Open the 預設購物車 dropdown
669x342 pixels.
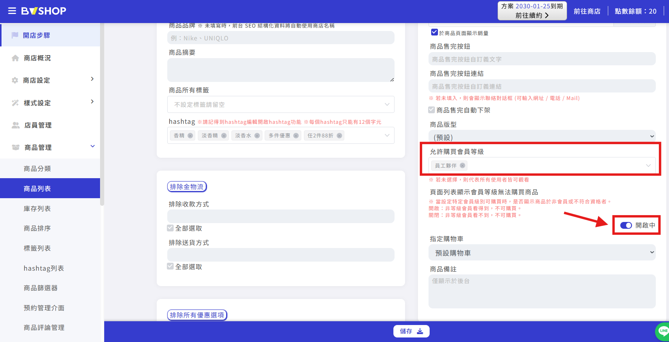click(x=542, y=253)
